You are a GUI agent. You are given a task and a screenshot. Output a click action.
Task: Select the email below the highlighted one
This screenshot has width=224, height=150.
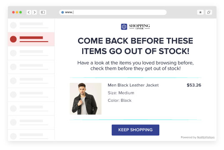pos(31,53)
